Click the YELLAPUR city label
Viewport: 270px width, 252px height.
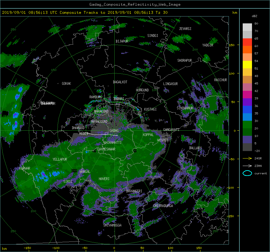pyautogui.click(x=60, y=159)
